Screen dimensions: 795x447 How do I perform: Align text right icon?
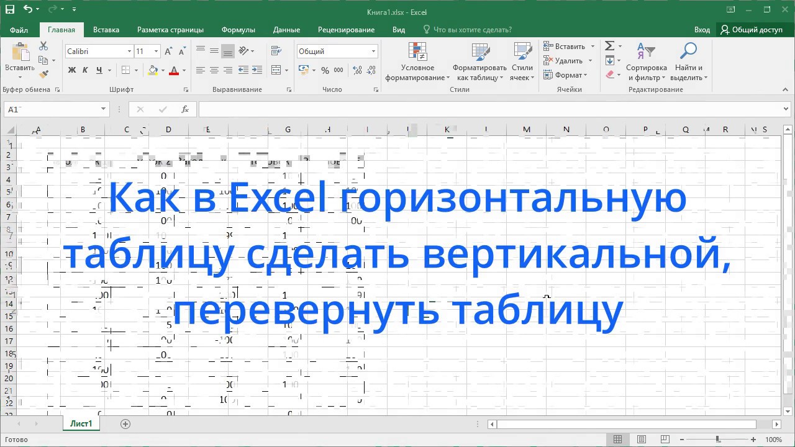228,70
